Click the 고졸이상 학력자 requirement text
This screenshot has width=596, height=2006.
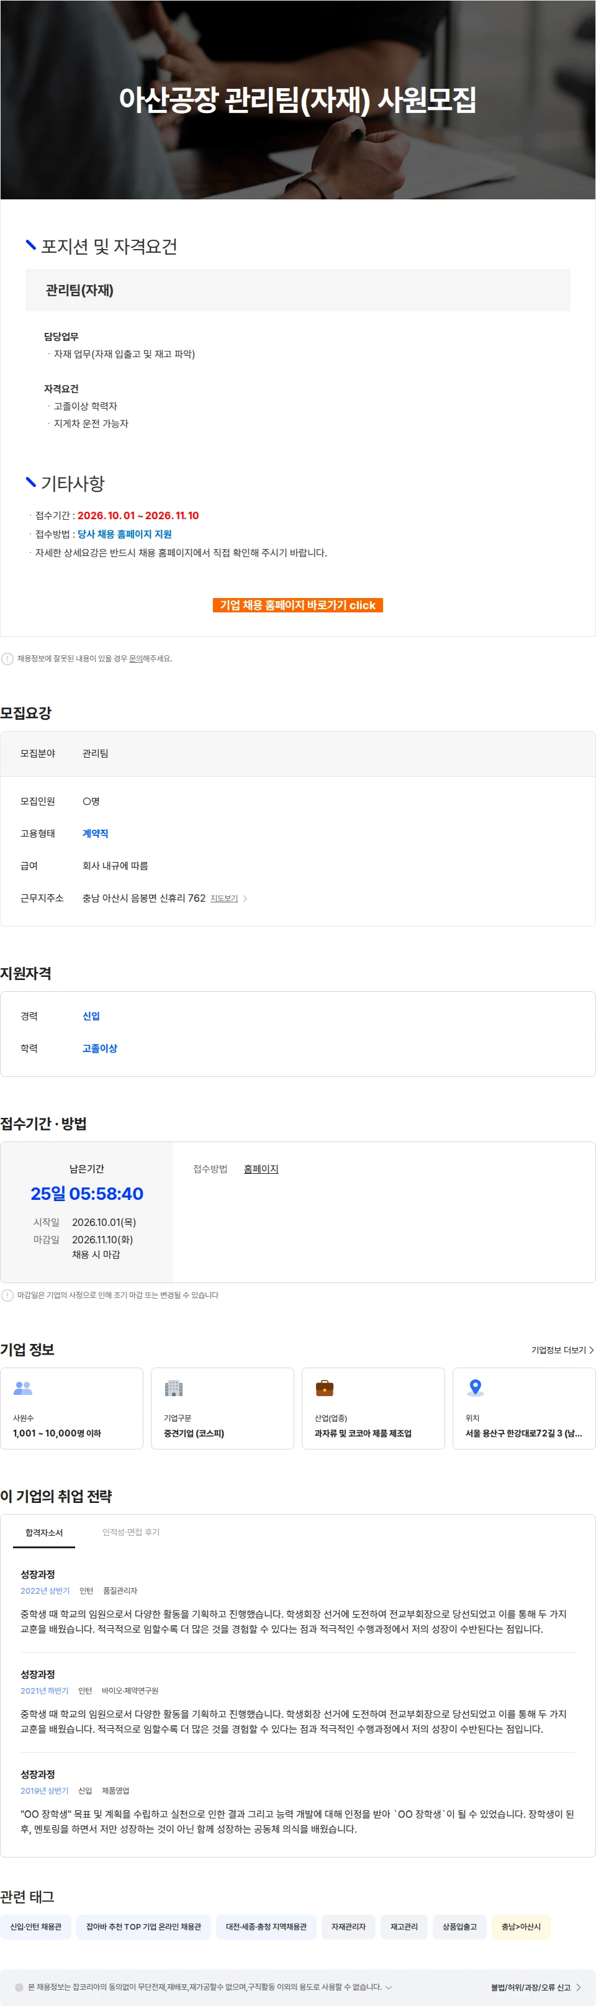[86, 407]
